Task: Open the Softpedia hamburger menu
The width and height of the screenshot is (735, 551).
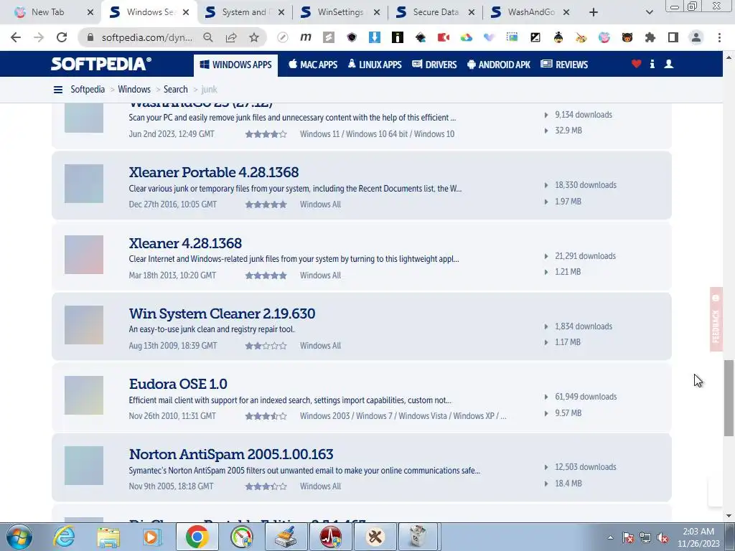Action: (58, 90)
